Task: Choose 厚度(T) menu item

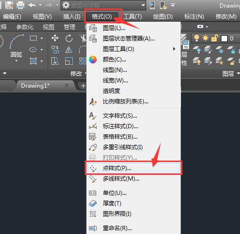Action: tap(133, 203)
